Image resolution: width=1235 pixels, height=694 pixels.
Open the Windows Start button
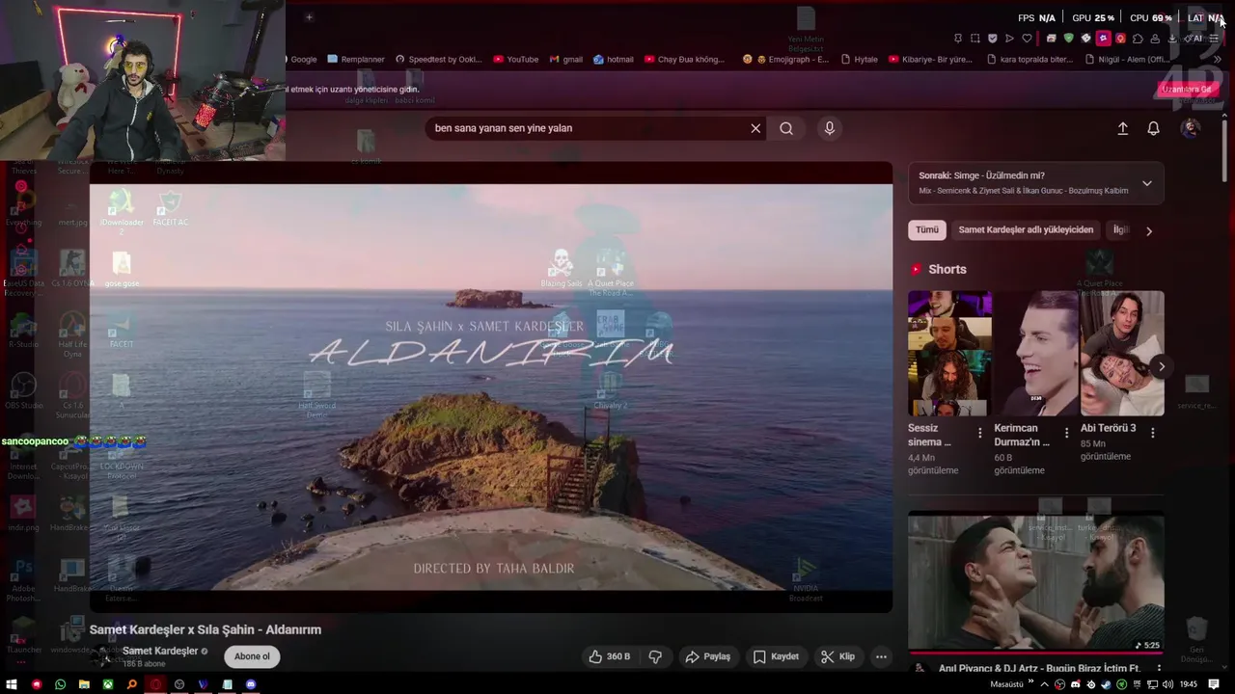point(12,684)
